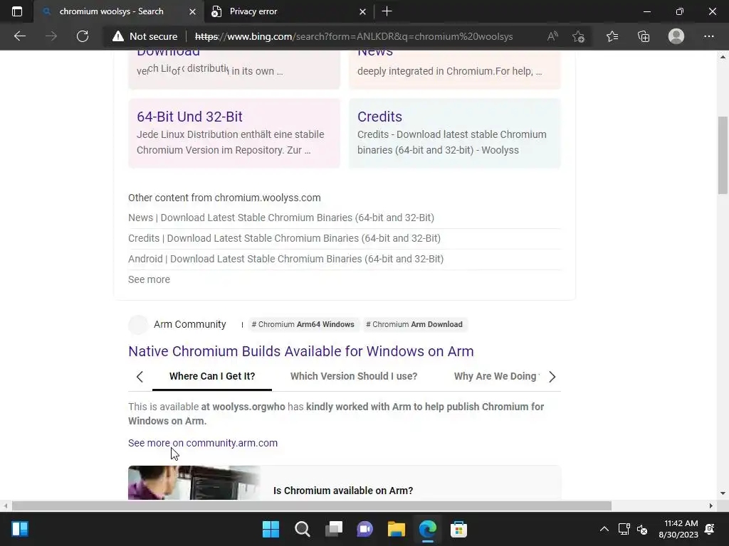Open Edge Settings and more menu
Image resolution: width=729 pixels, height=546 pixels.
pos(708,36)
